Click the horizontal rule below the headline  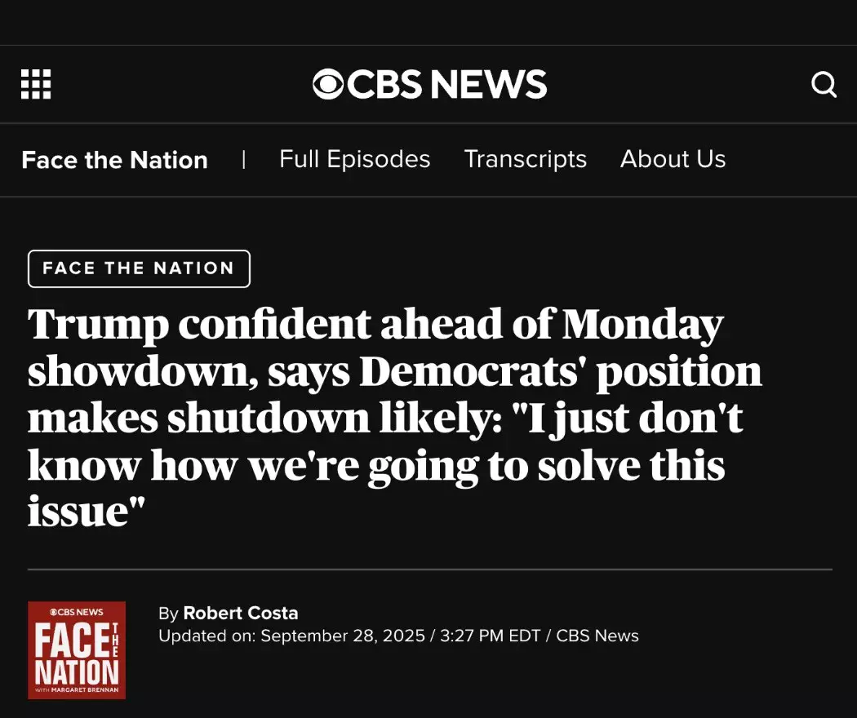(x=430, y=570)
